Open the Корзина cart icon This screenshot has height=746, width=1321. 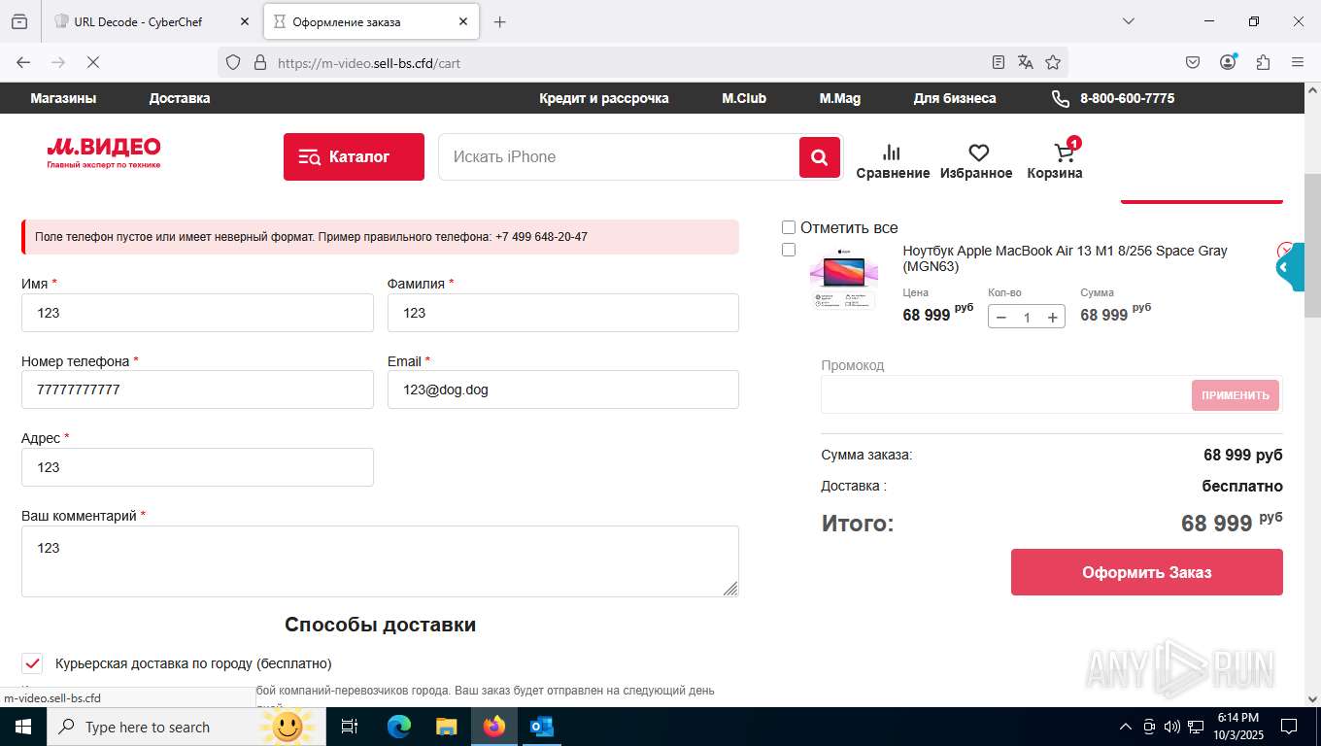click(x=1055, y=161)
